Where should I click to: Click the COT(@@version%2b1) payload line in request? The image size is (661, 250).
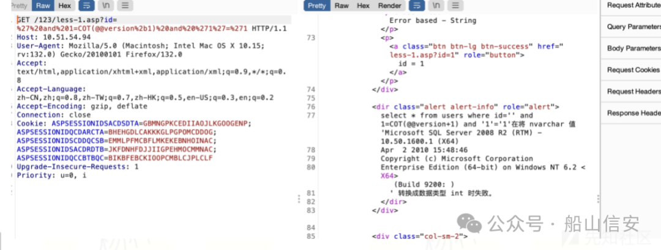(x=152, y=29)
